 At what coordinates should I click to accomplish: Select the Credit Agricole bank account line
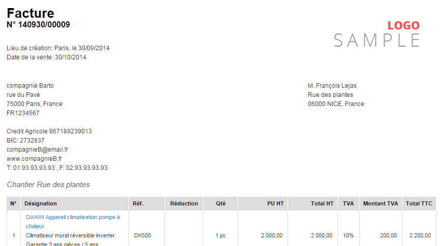[49, 131]
